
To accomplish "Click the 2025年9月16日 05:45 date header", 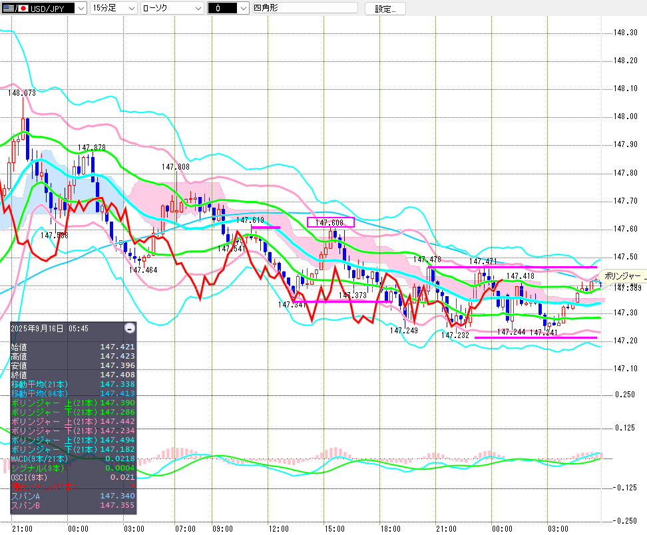I will 49,328.
